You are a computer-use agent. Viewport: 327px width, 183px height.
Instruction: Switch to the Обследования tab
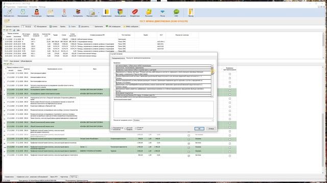[x=40, y=26]
